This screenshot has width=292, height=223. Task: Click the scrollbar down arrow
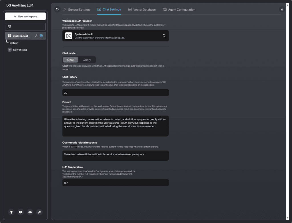click(x=287, y=218)
